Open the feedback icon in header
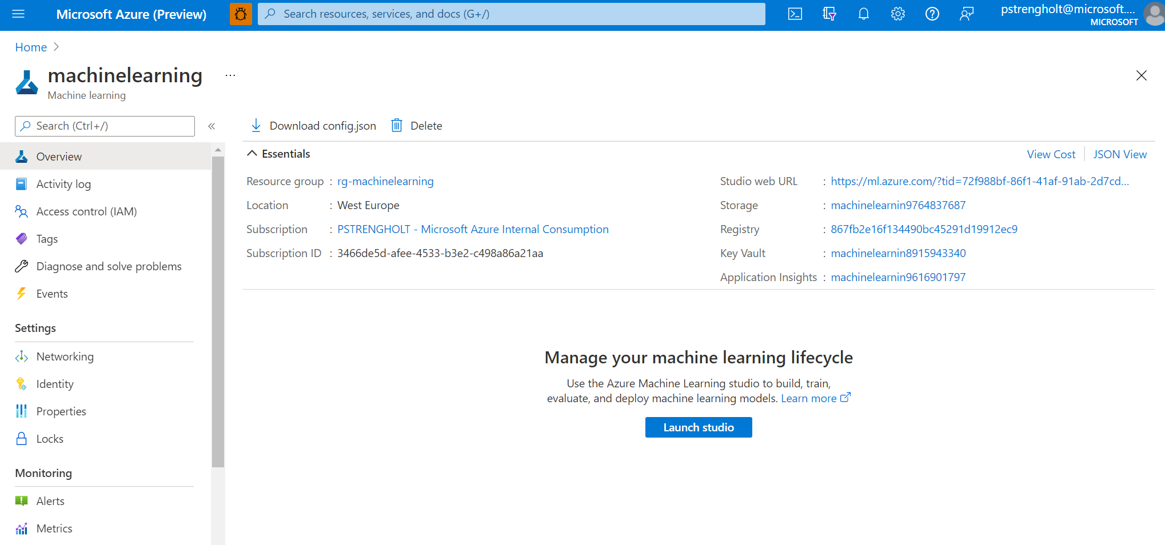The width and height of the screenshot is (1165, 545). (x=966, y=14)
